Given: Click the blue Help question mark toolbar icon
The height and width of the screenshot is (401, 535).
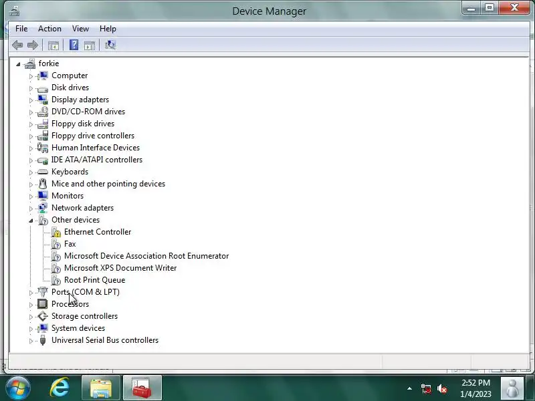Looking at the screenshot, I should pyautogui.click(x=74, y=45).
